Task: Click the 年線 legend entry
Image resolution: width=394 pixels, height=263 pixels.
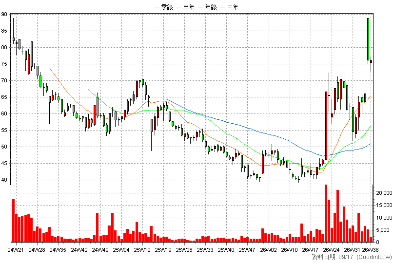Action: pyautogui.click(x=208, y=7)
